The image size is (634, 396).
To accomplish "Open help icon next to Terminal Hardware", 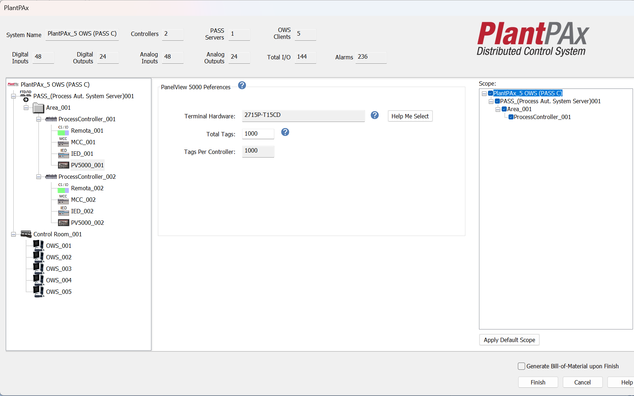I will click(x=375, y=115).
